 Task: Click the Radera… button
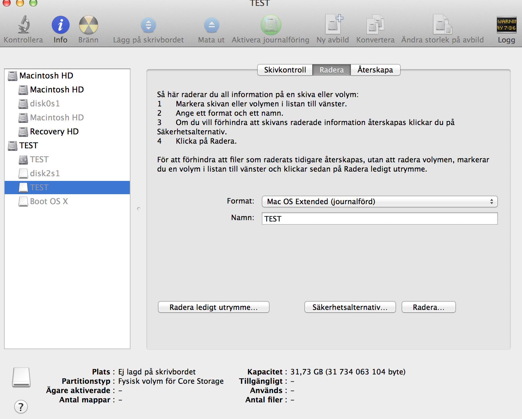pyautogui.click(x=429, y=307)
